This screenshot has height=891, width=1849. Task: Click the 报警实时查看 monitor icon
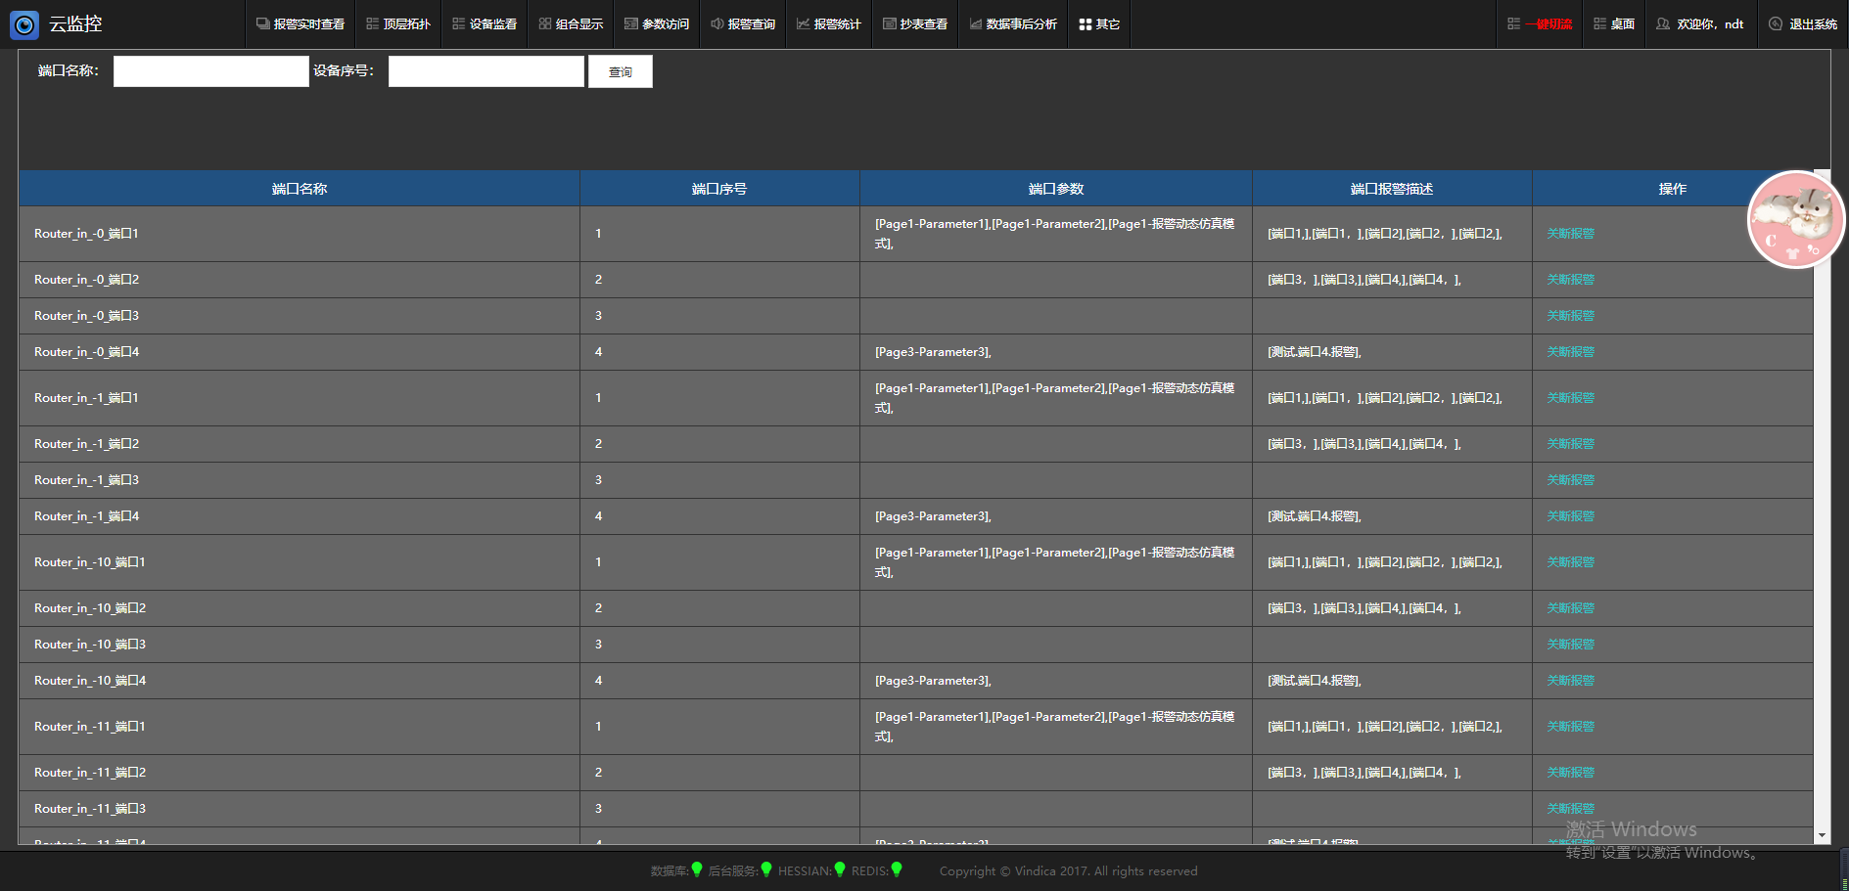coord(262,24)
